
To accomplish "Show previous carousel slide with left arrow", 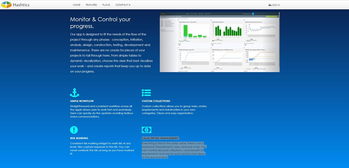I will [170, 43].
